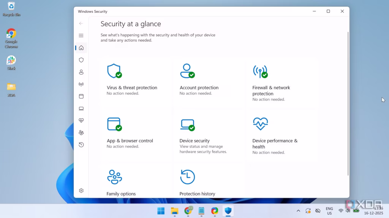Screen dimensions: 389x218
Task: Open Device performance & health title
Action: (275, 143)
